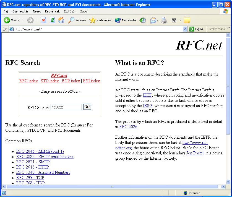The image size is (232, 197).
Task: Click the page icon in address bar
Action: 12,29
